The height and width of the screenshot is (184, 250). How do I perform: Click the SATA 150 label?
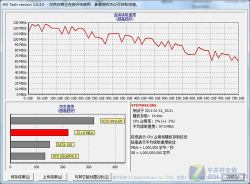pos(65,144)
